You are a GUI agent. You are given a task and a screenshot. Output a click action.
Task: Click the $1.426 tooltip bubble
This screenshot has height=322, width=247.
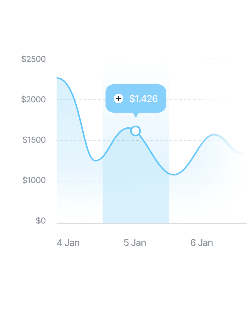click(136, 98)
